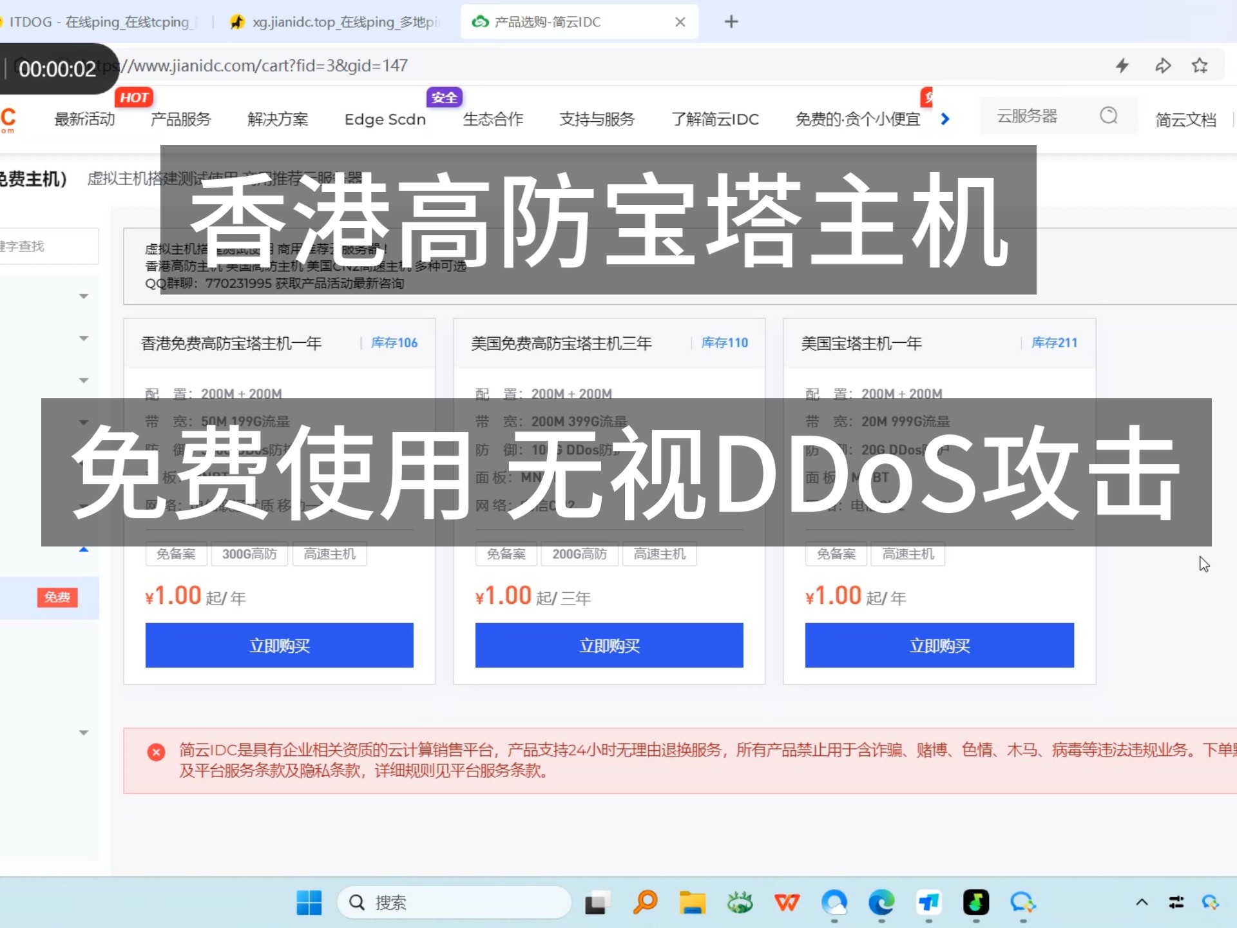1237x928 pixels.
Task: Click the QQ群聊 770231995 notice line
Action: 274,284
